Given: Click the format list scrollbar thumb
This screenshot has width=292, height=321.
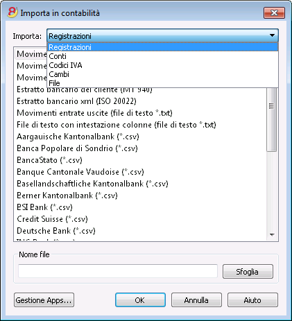Looking at the screenshot, I should (x=272, y=119).
